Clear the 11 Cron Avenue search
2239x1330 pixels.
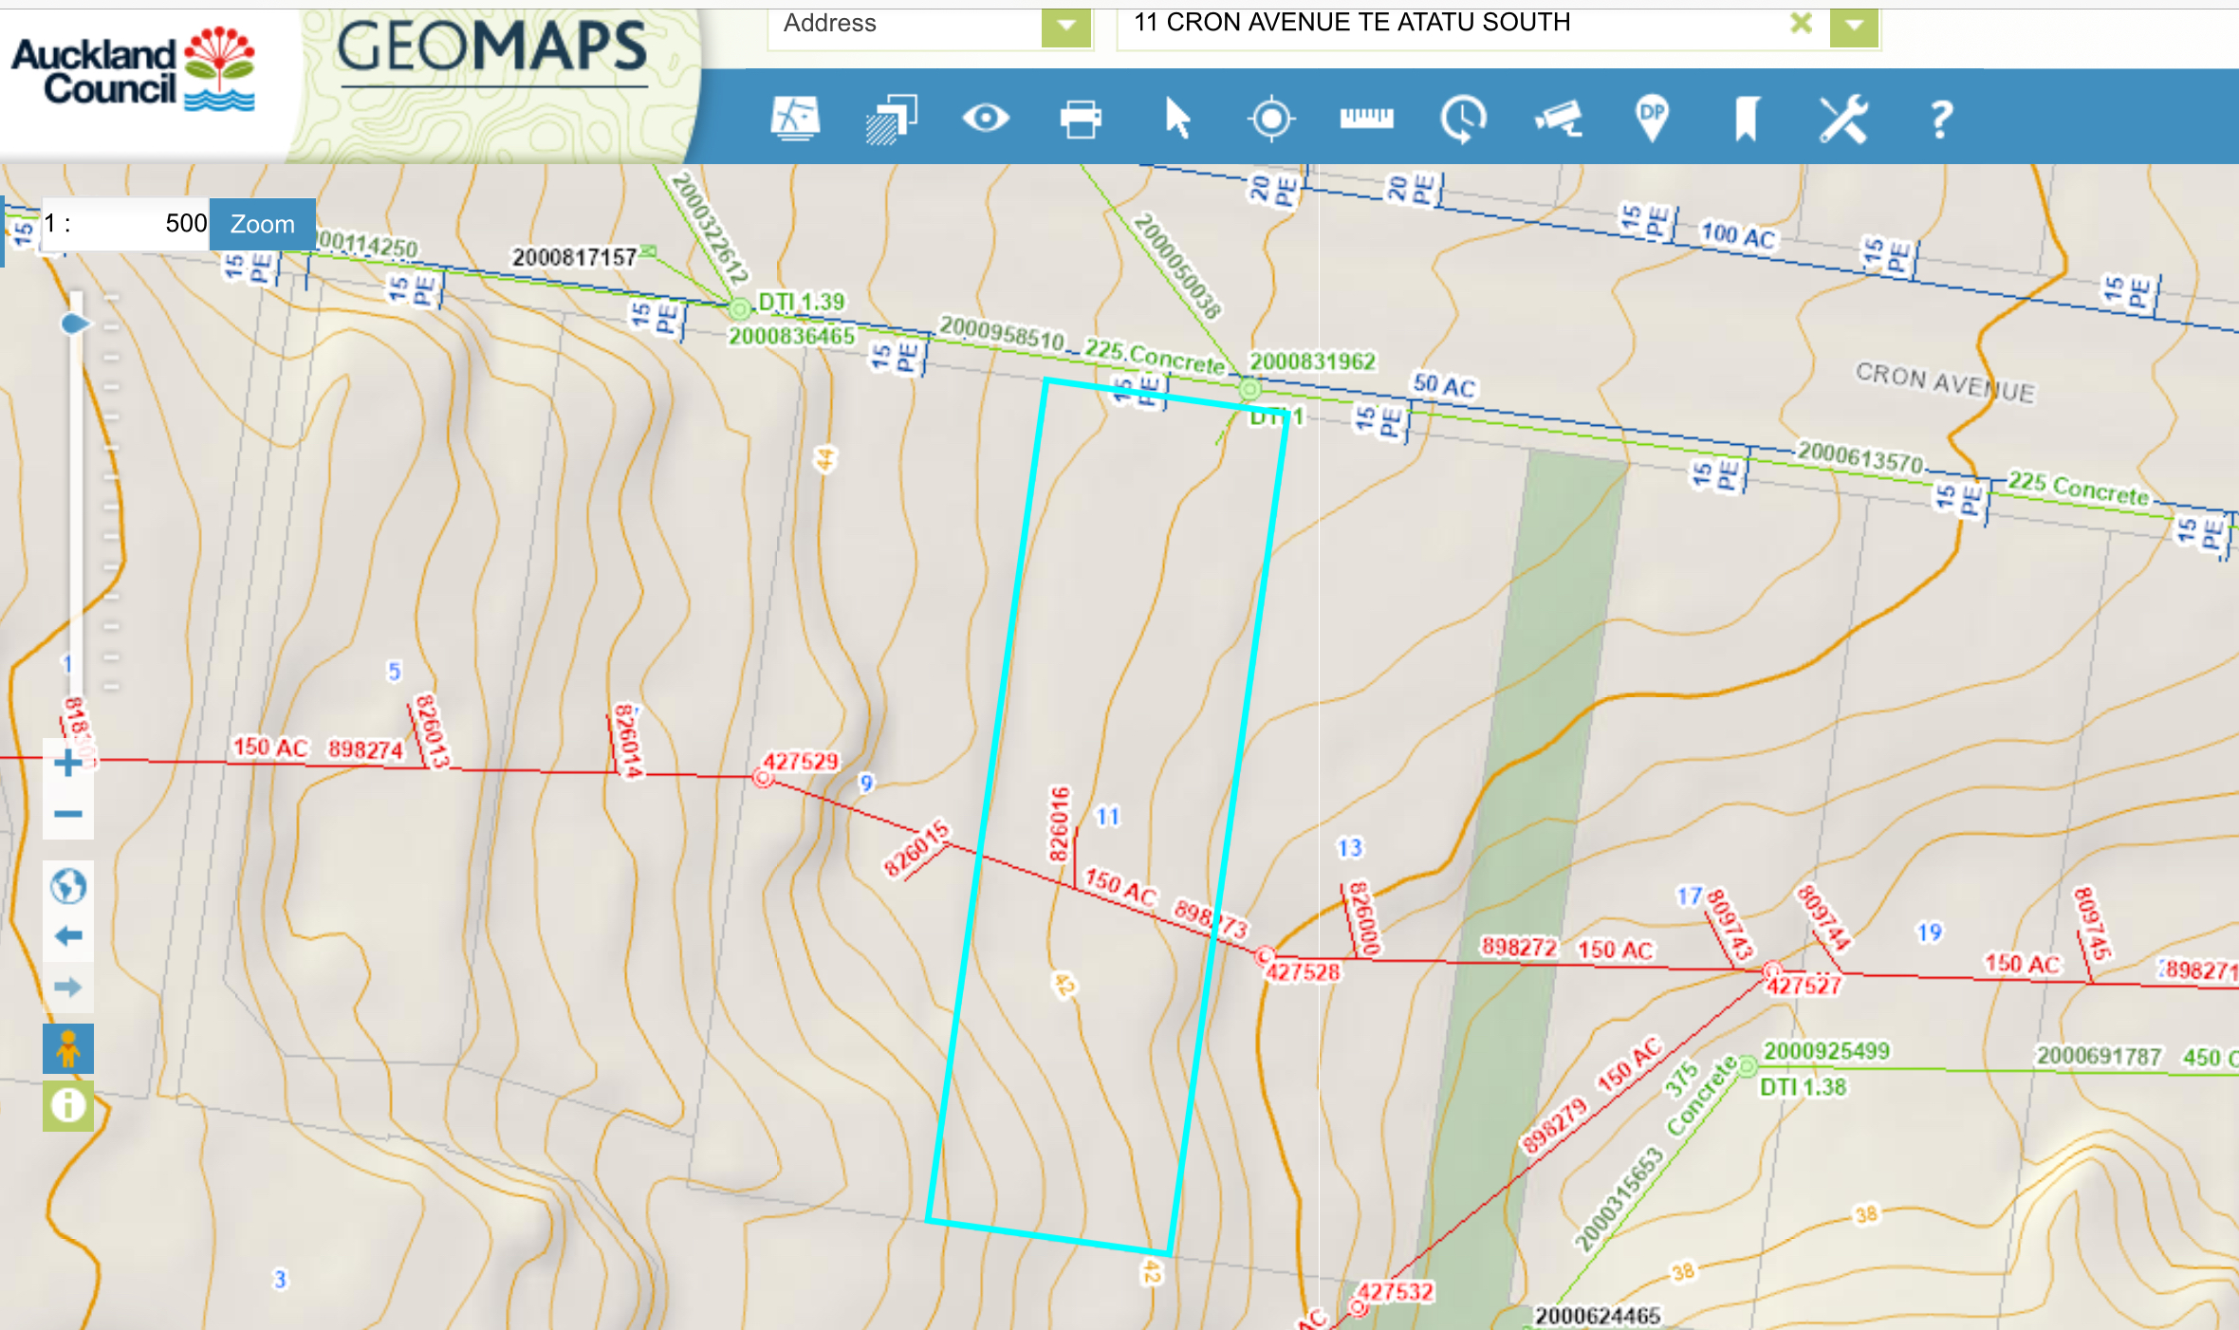pyautogui.click(x=1801, y=24)
